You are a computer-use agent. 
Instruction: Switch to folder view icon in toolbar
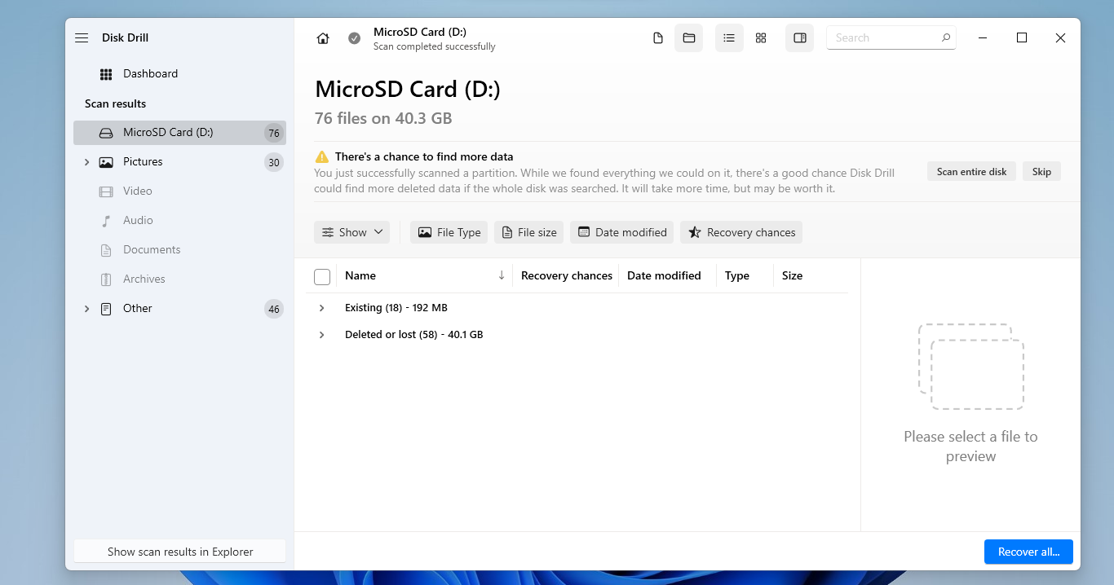pos(688,38)
